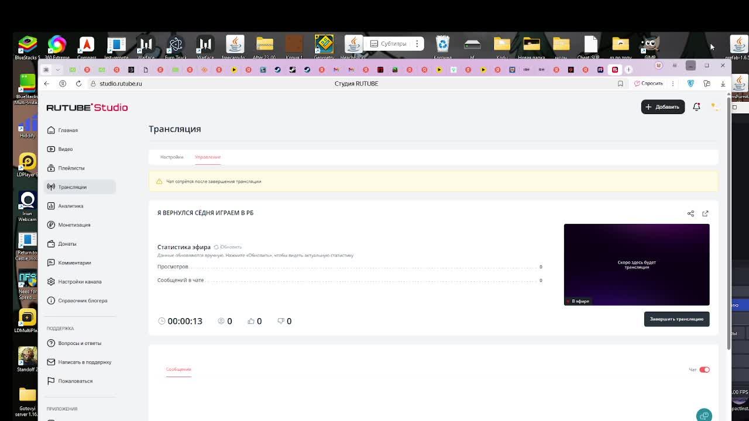
Task: Open the BlueStacks 5 desktop shortcut
Action: (x=27, y=48)
